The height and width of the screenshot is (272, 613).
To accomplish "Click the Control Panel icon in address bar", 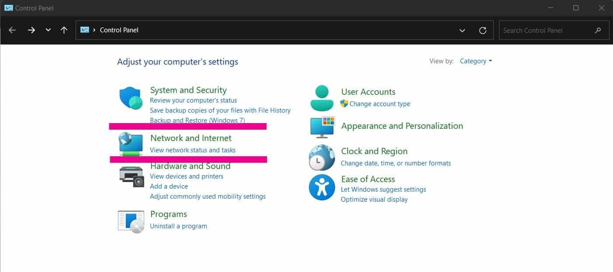I will pos(85,30).
